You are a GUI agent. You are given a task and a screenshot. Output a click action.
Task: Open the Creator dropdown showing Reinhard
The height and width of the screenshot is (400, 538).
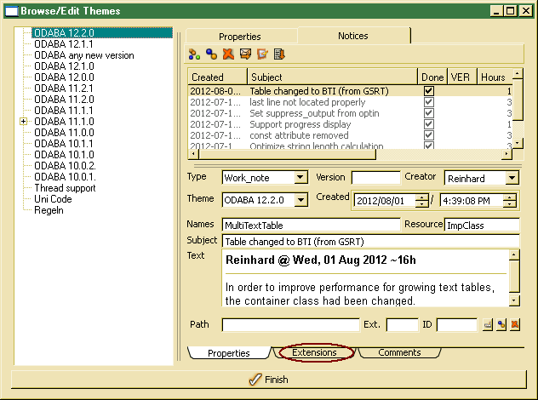tap(511, 178)
